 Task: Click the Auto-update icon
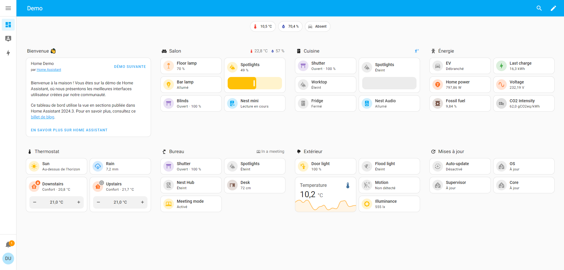coord(438,166)
